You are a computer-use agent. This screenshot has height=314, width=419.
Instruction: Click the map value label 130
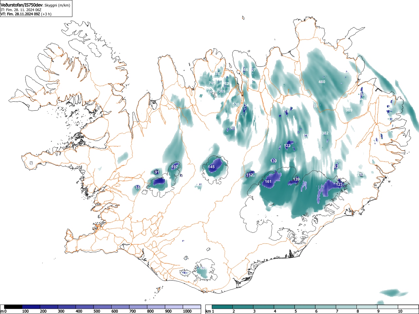pyautogui.click(x=274, y=161)
